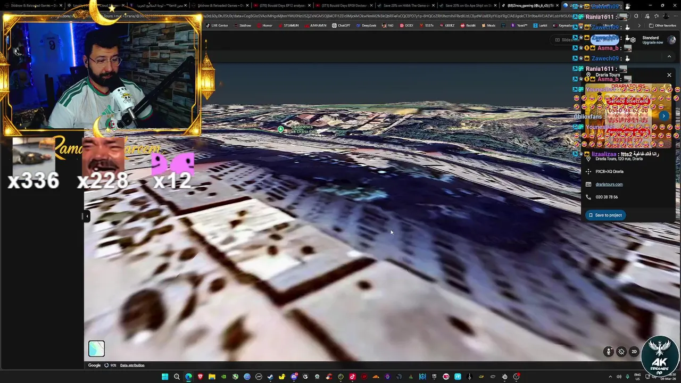Open LIVE Center bookmark
Image resolution: width=681 pixels, height=383 pixels.
coord(217,26)
